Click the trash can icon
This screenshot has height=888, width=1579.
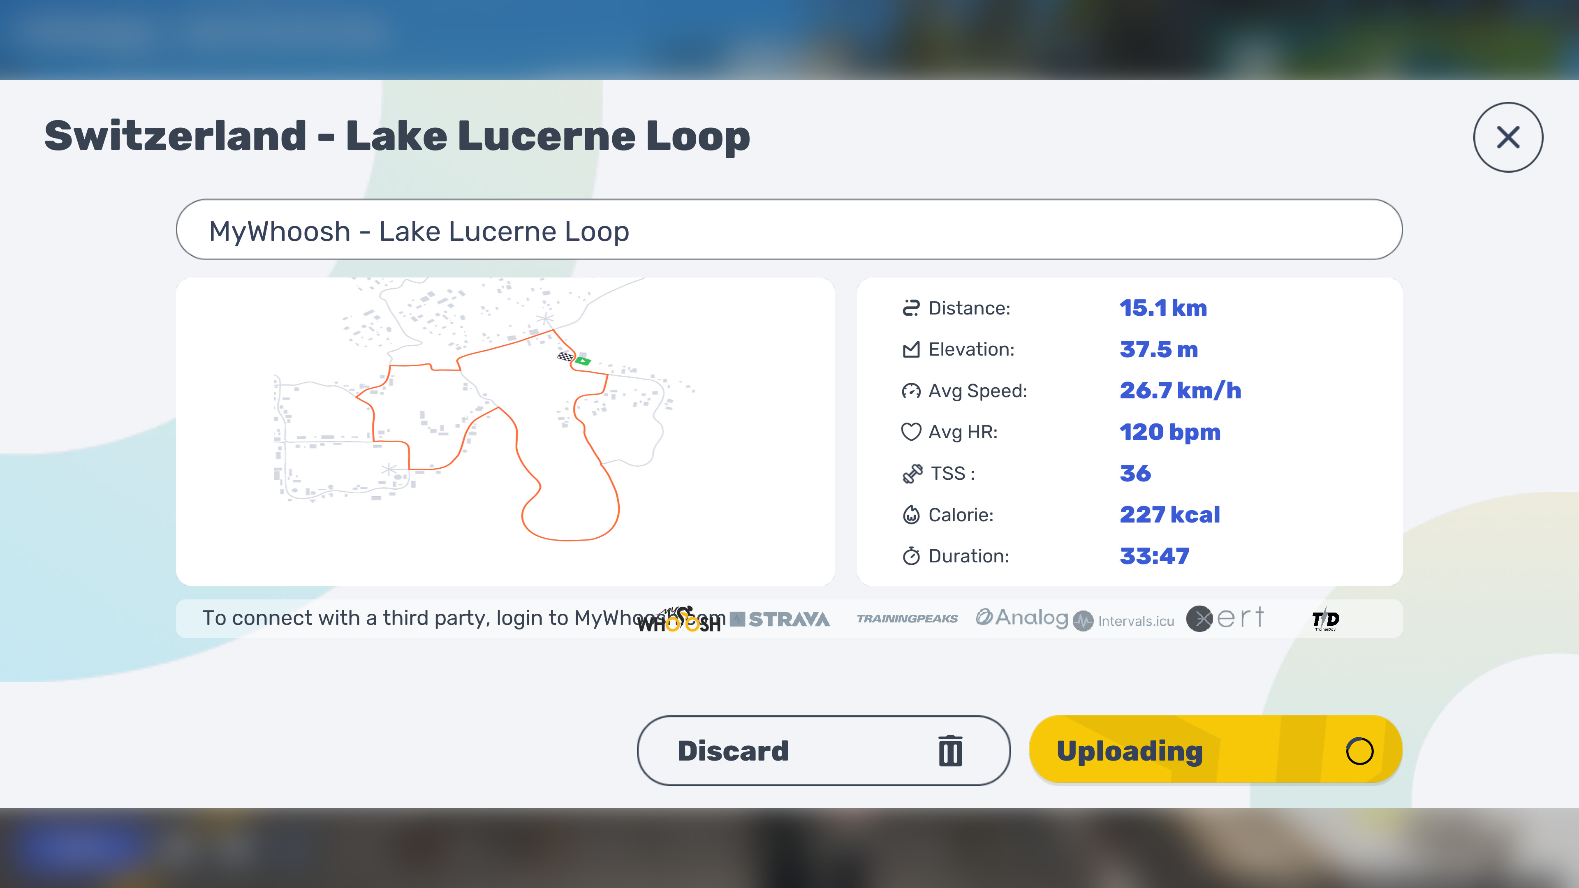pos(950,751)
